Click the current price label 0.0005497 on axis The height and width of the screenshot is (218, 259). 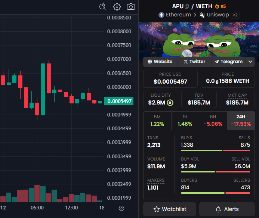coord(118,101)
